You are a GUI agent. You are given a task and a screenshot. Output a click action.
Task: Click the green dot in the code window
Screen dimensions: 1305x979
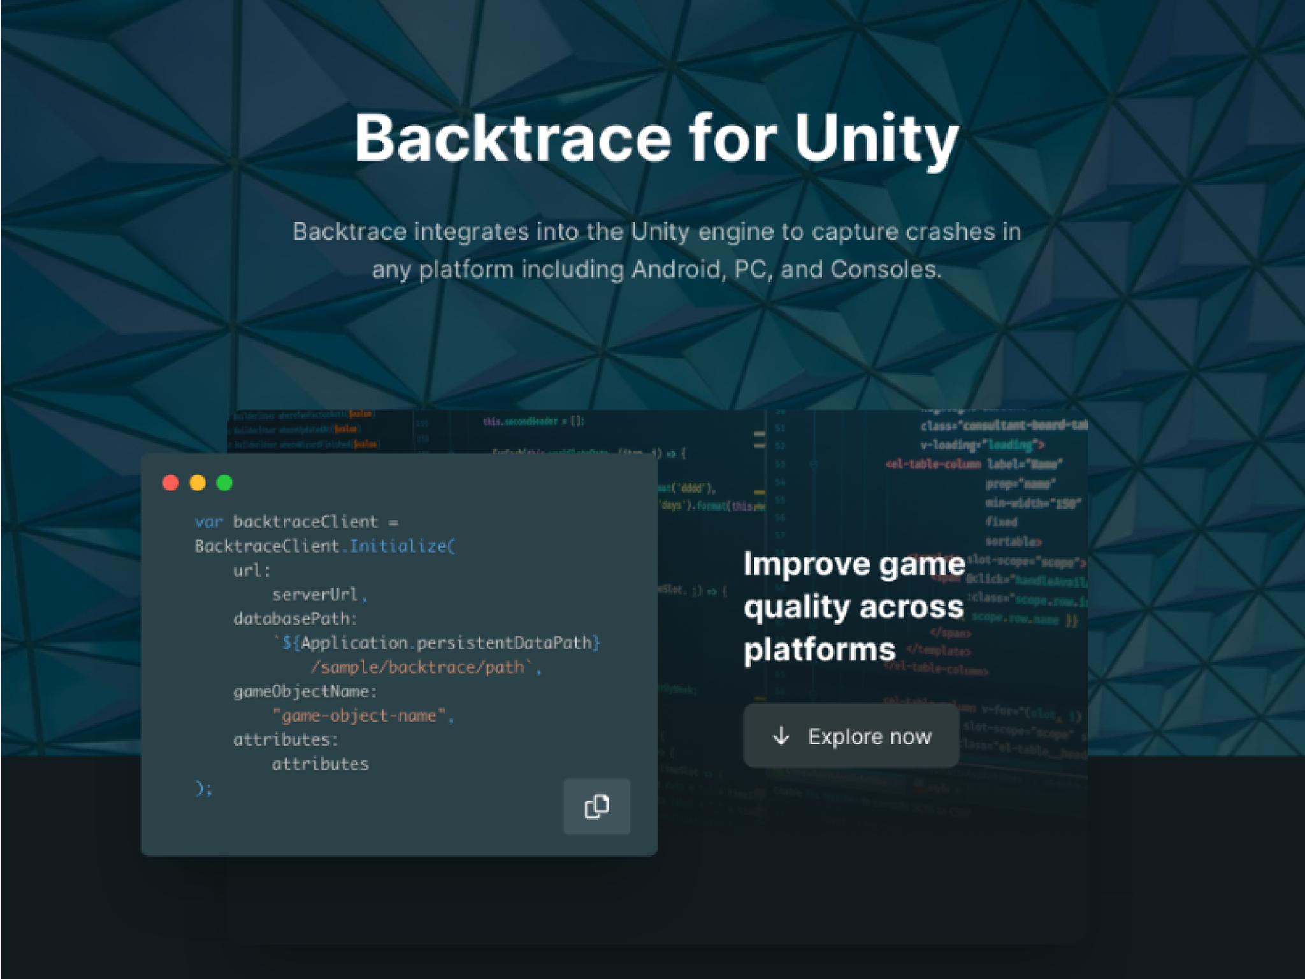pyautogui.click(x=224, y=482)
